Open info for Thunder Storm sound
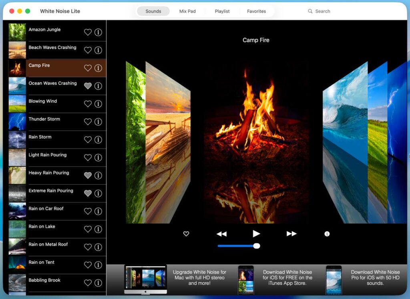 click(98, 122)
